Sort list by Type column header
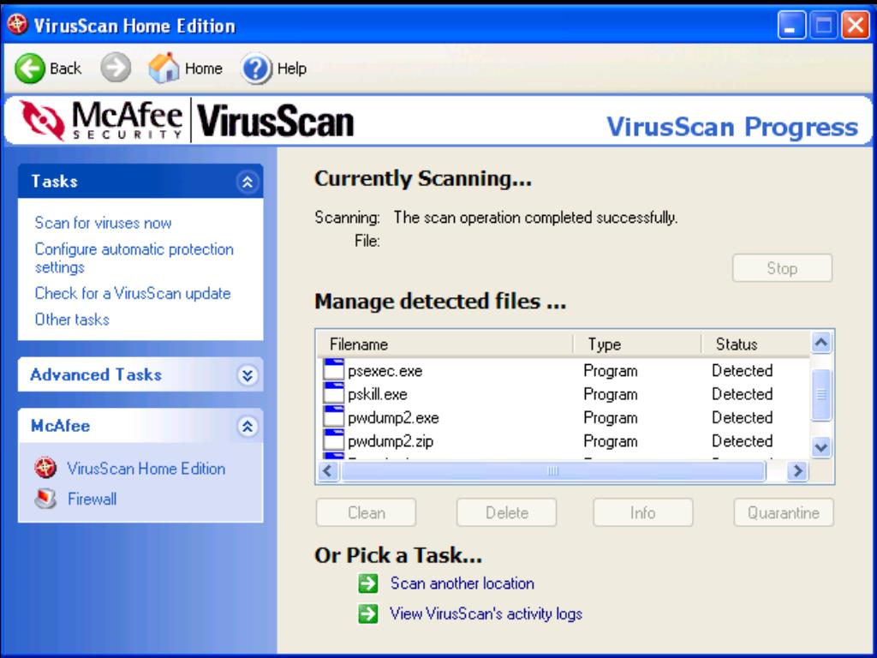The height and width of the screenshot is (658, 877). tap(637, 344)
